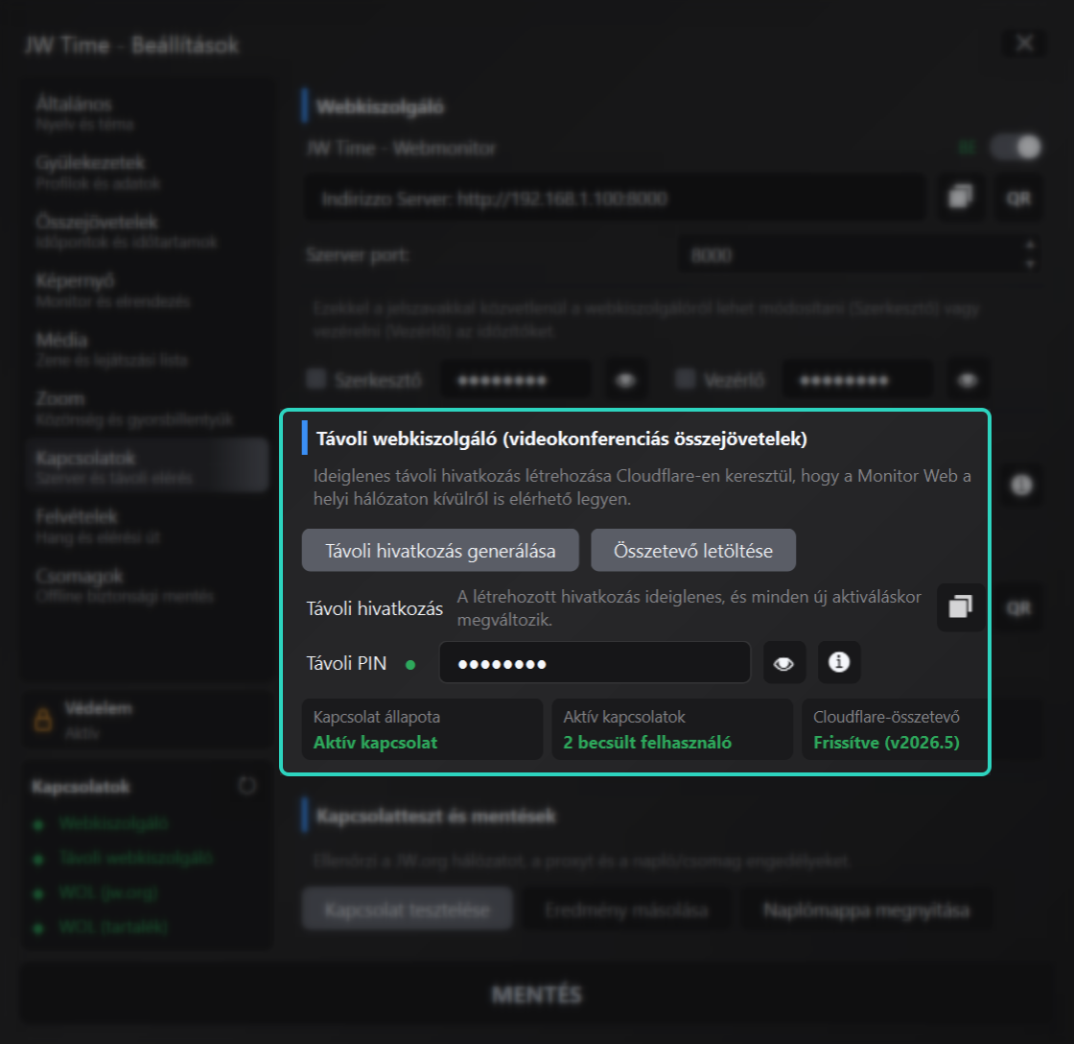Open the Gyülekezetek settings section
1074x1044 pixels.
[x=147, y=172]
